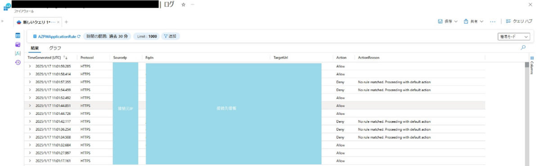Click Allow in the 11:01:59.285 row
The width and height of the screenshot is (540, 166).
click(x=340, y=66)
